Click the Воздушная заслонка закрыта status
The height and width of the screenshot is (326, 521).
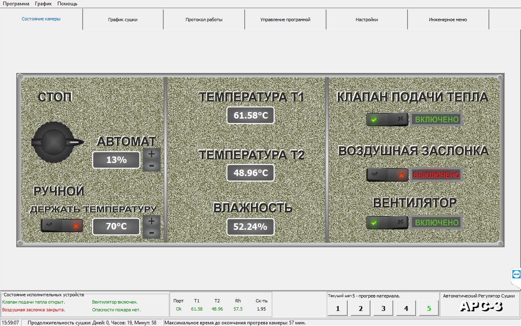point(33,310)
